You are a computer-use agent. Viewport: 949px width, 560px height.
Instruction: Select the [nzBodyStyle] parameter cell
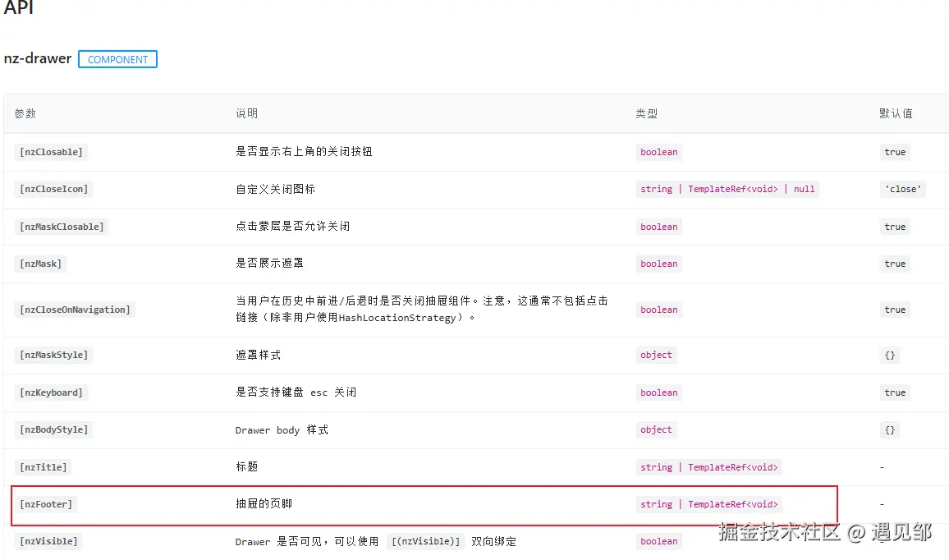coord(53,429)
